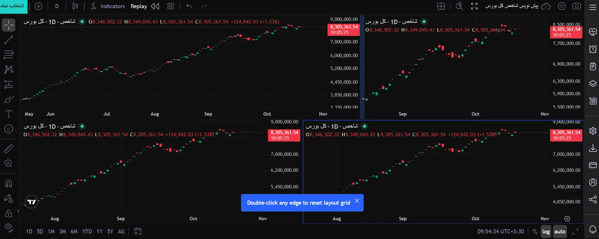Open the D interval dropdown
This screenshot has height=239, width=599.
point(57,6)
